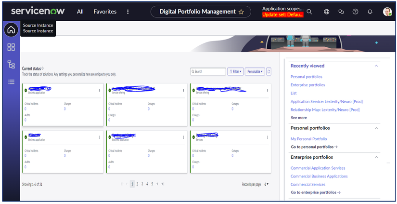This screenshot has width=397, height=204.
Task: Click Go to enterprise portfolios
Action: [316, 192]
